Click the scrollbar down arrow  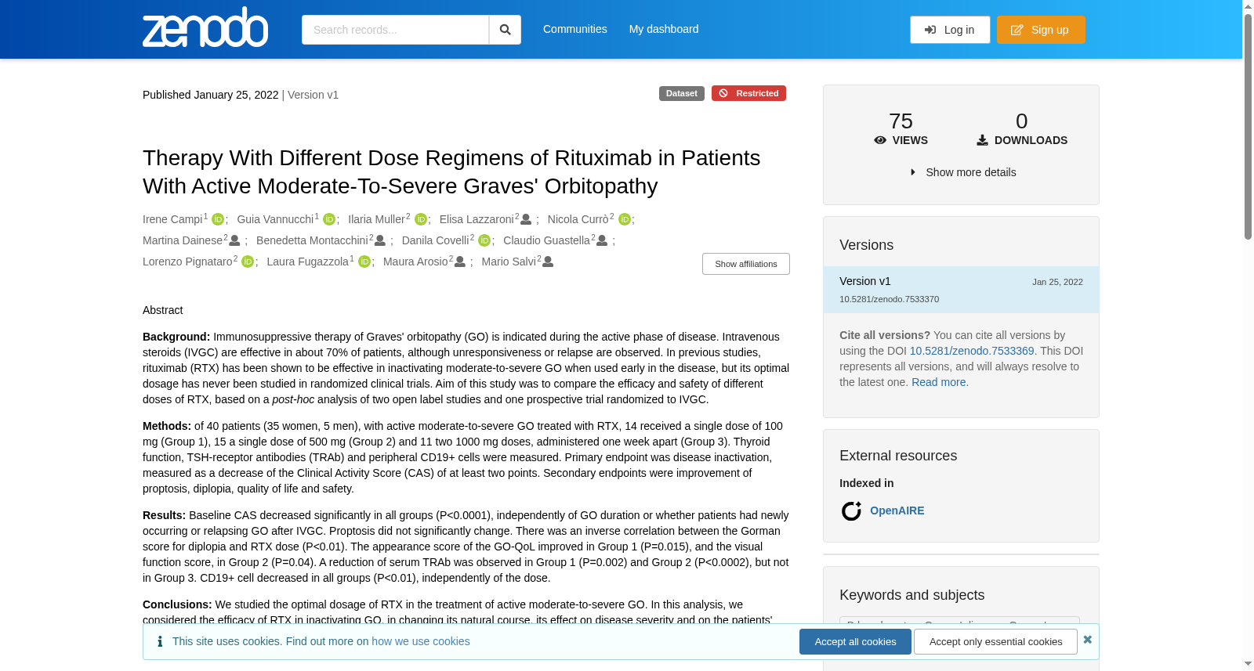(x=1248, y=665)
